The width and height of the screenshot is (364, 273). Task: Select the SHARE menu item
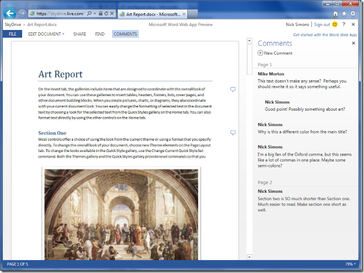click(79, 34)
